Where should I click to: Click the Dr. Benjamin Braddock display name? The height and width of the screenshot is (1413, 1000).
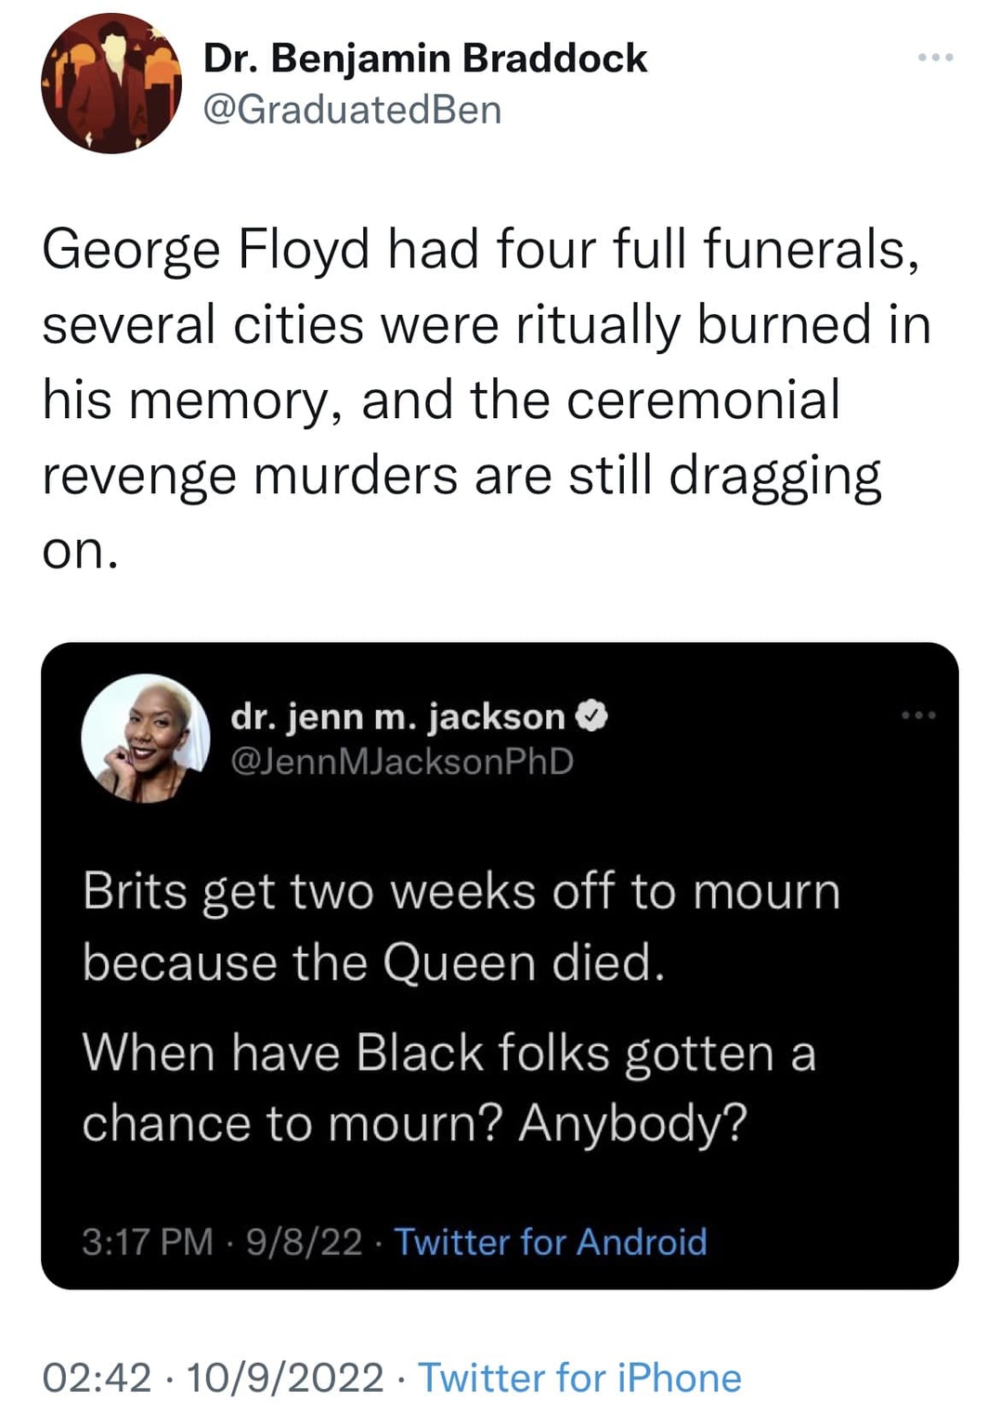pos(424,59)
